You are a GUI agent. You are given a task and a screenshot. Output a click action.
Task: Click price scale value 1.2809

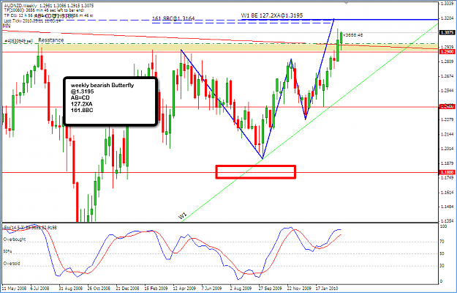447,62
